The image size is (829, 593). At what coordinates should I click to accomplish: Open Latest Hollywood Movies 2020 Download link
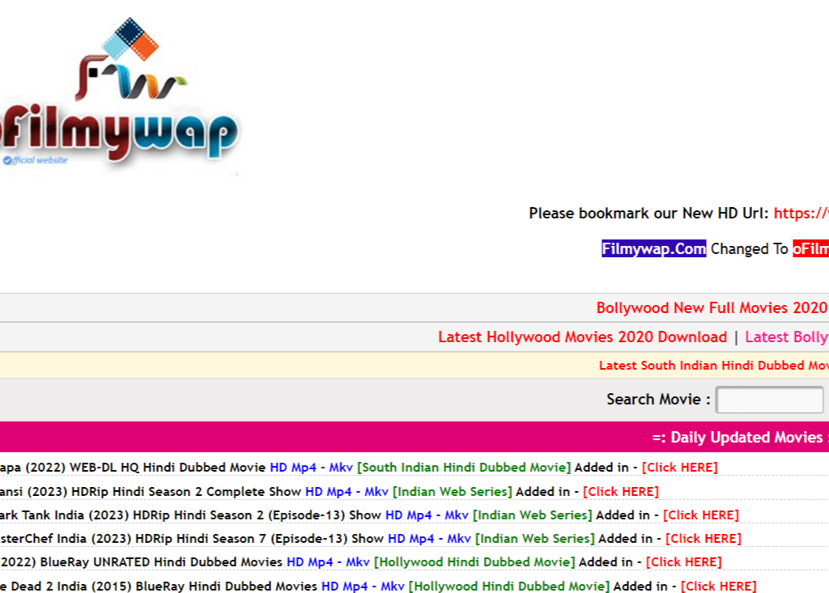click(x=582, y=337)
